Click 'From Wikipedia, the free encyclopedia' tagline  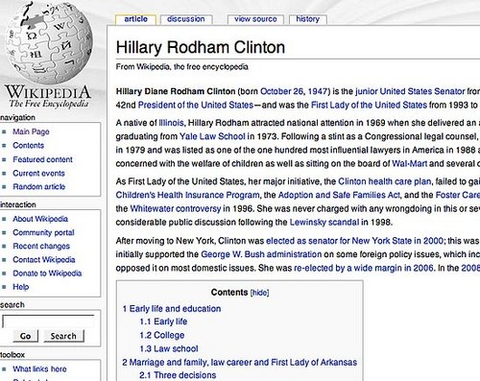pos(181,67)
